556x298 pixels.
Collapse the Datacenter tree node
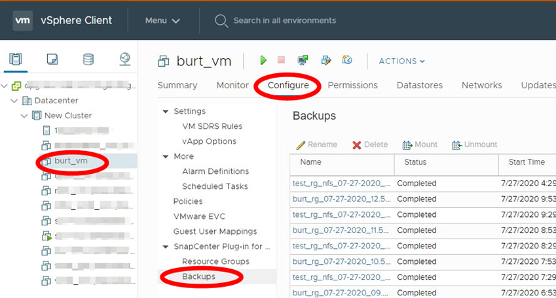(x=14, y=101)
